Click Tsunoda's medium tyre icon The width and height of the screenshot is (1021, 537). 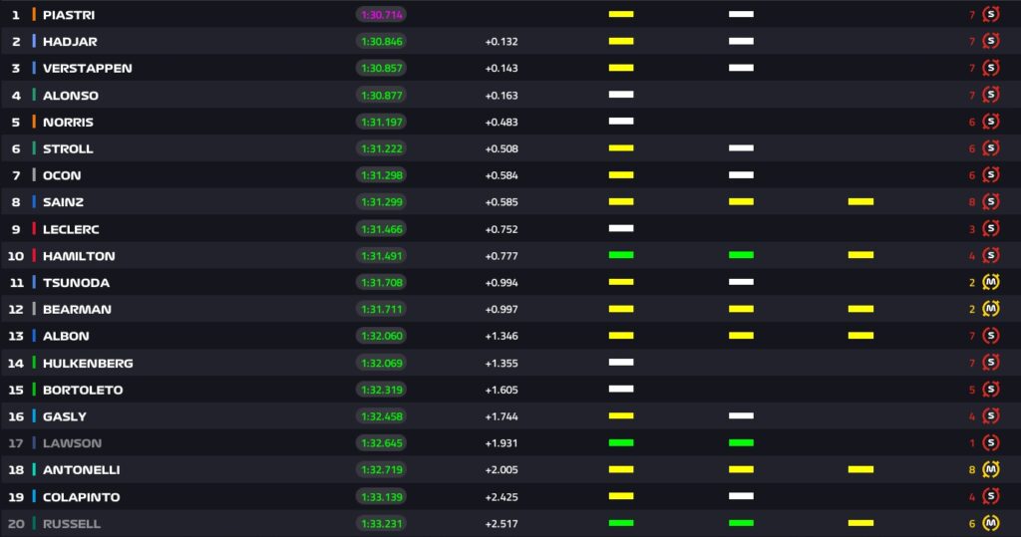tap(990, 282)
